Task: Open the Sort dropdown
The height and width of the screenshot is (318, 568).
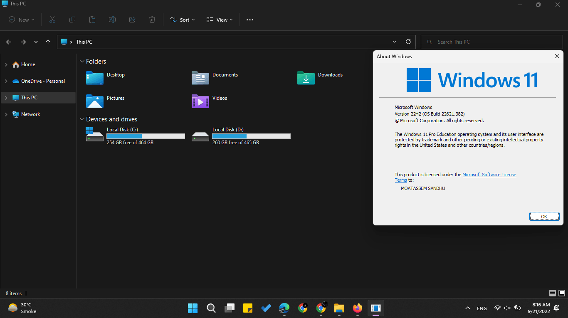Action: point(183,20)
